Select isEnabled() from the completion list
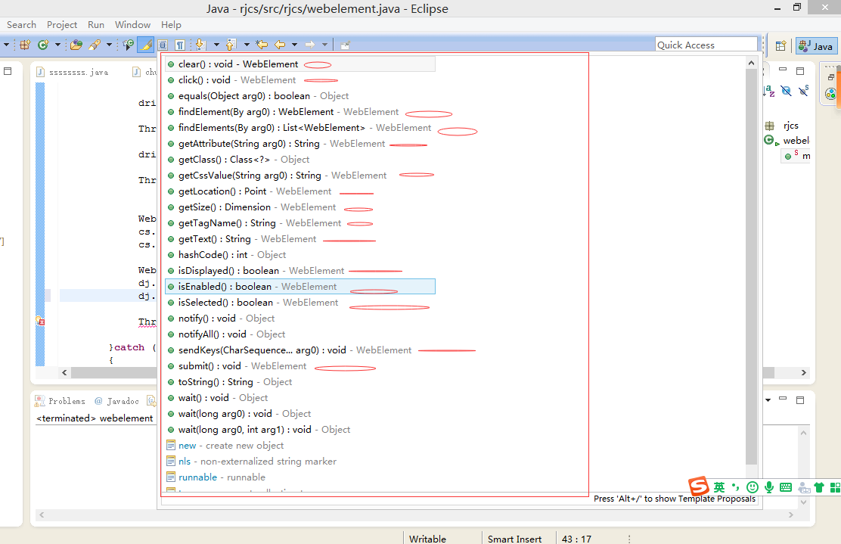The width and height of the screenshot is (841, 544). [227, 286]
